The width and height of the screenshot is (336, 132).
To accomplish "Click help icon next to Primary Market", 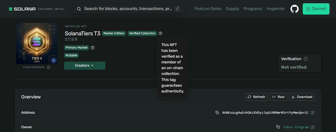I will [93, 48].
